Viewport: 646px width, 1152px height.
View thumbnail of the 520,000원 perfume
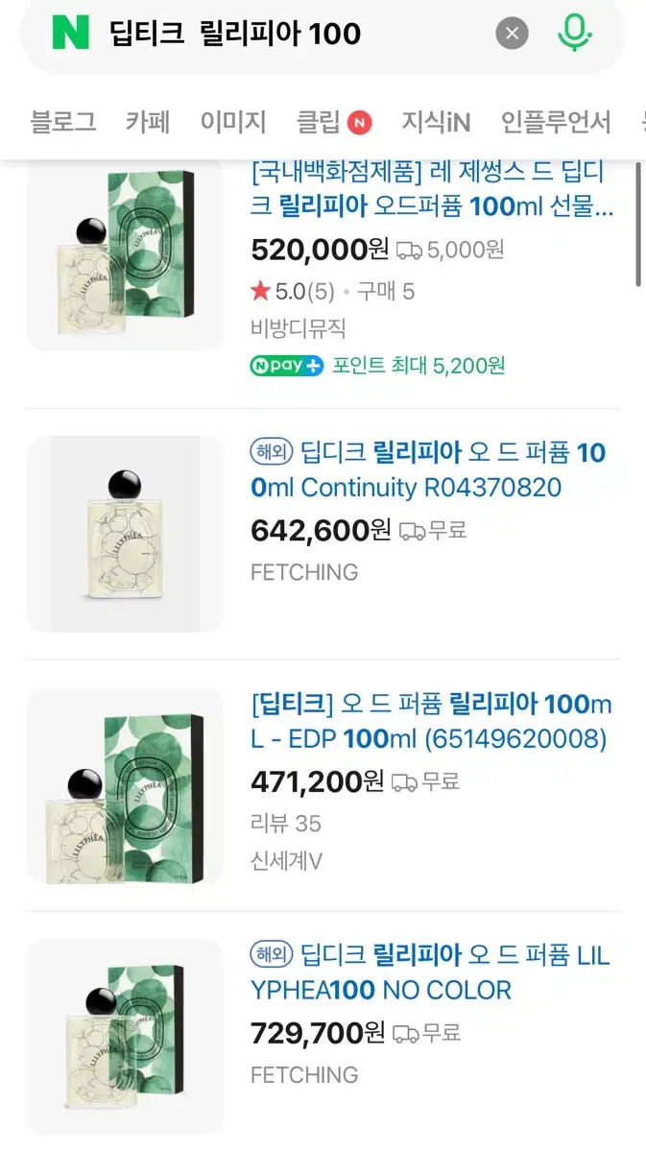125,254
